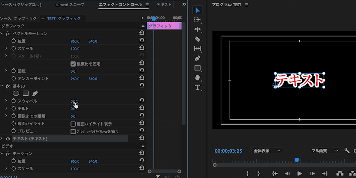Select the Hand tool
This screenshot has height=178, width=356.
[197, 78]
